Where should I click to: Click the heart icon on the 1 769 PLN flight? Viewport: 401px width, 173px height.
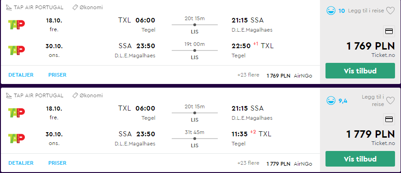(x=390, y=11)
